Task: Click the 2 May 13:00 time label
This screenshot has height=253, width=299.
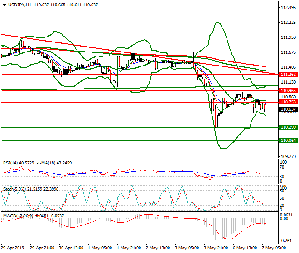Action: (x=158, y=248)
